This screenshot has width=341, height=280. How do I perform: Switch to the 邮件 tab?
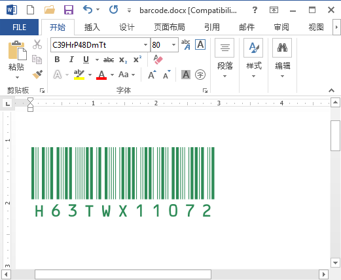coord(247,27)
